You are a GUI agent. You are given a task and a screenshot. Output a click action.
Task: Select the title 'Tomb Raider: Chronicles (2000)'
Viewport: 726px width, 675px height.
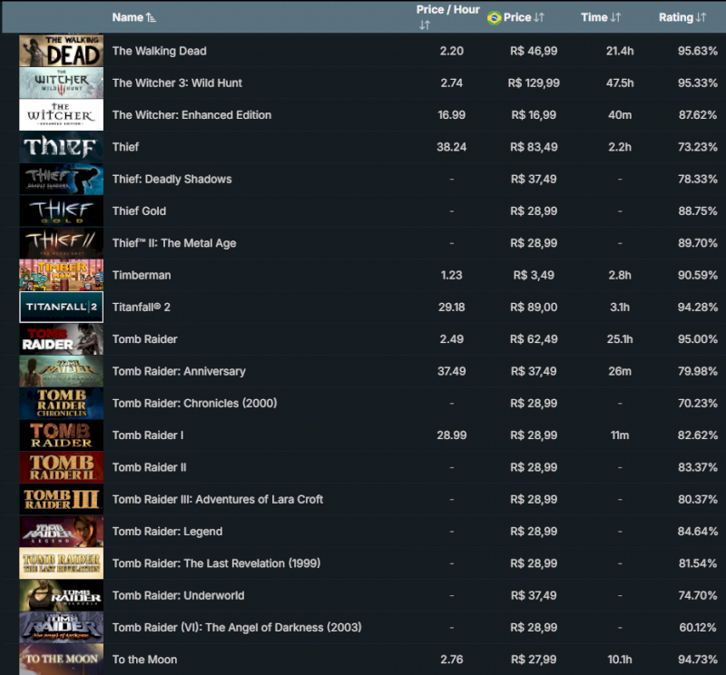pyautogui.click(x=194, y=403)
